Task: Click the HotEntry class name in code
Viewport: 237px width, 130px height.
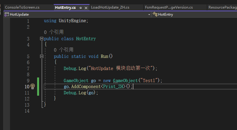Action: click(x=86, y=39)
